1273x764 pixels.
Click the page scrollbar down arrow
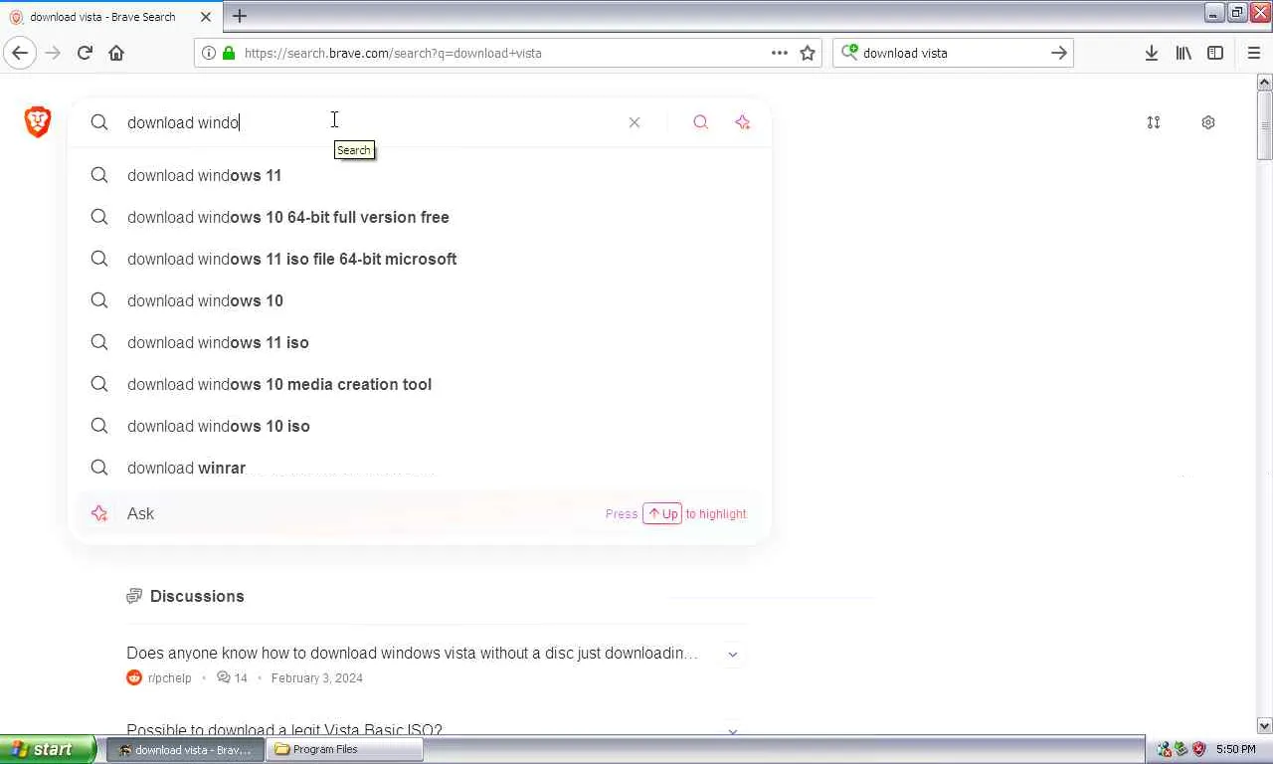(1265, 726)
